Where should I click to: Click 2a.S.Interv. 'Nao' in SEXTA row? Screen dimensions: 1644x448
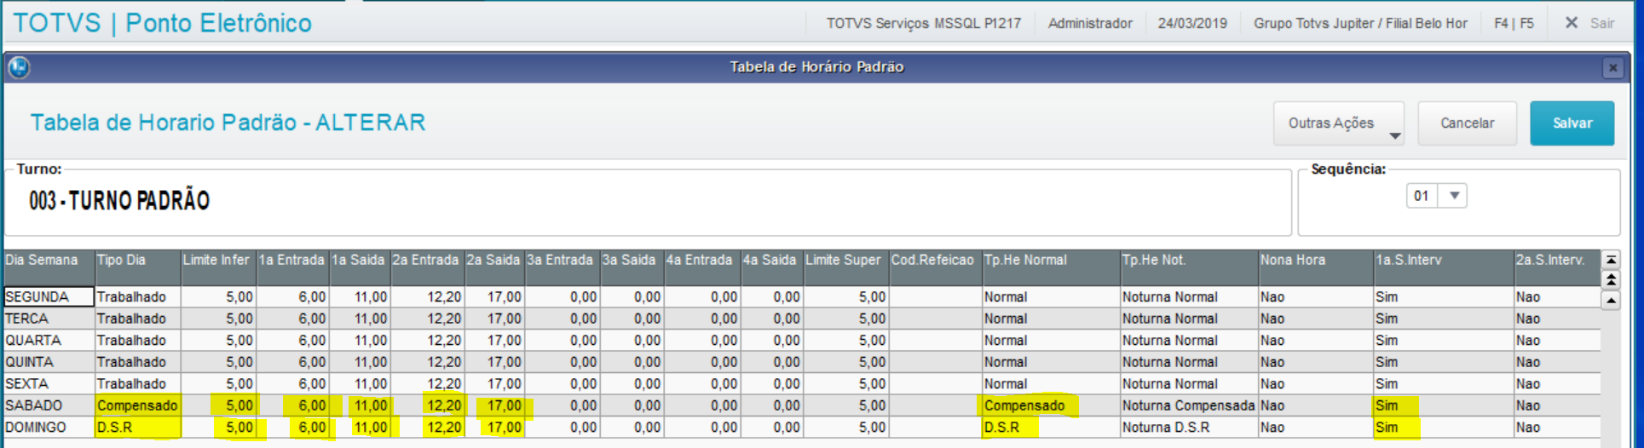pos(1557,384)
